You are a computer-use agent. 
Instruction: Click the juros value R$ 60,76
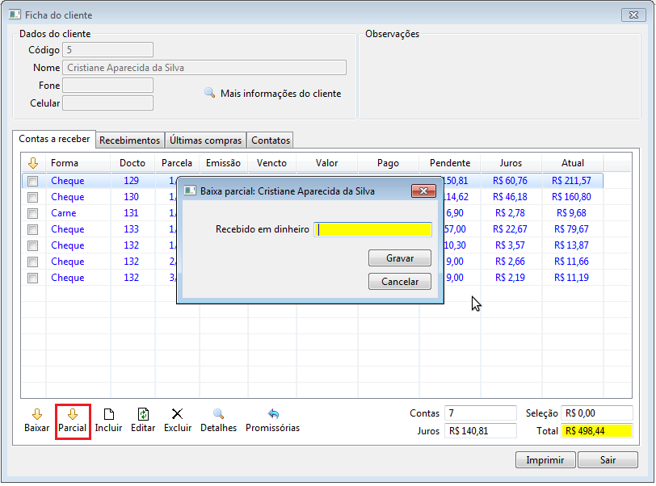coord(510,181)
